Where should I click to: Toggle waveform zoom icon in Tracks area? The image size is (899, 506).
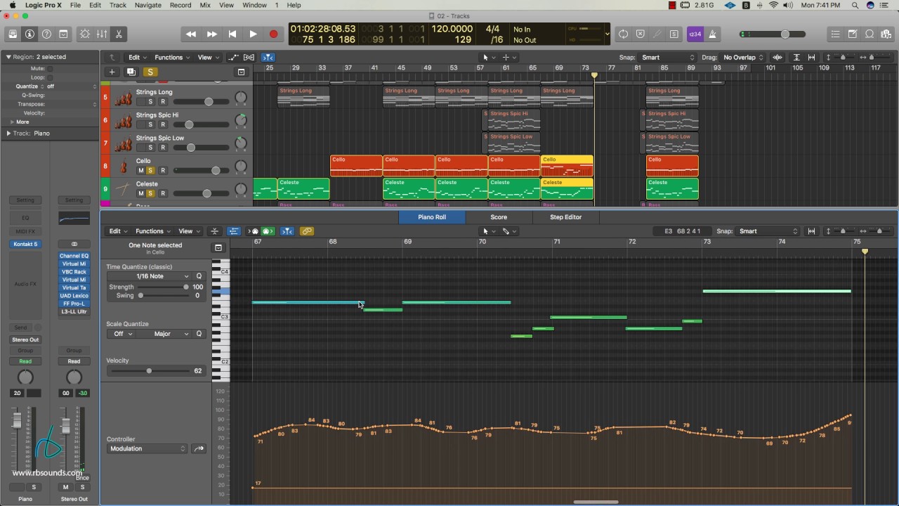point(777,58)
